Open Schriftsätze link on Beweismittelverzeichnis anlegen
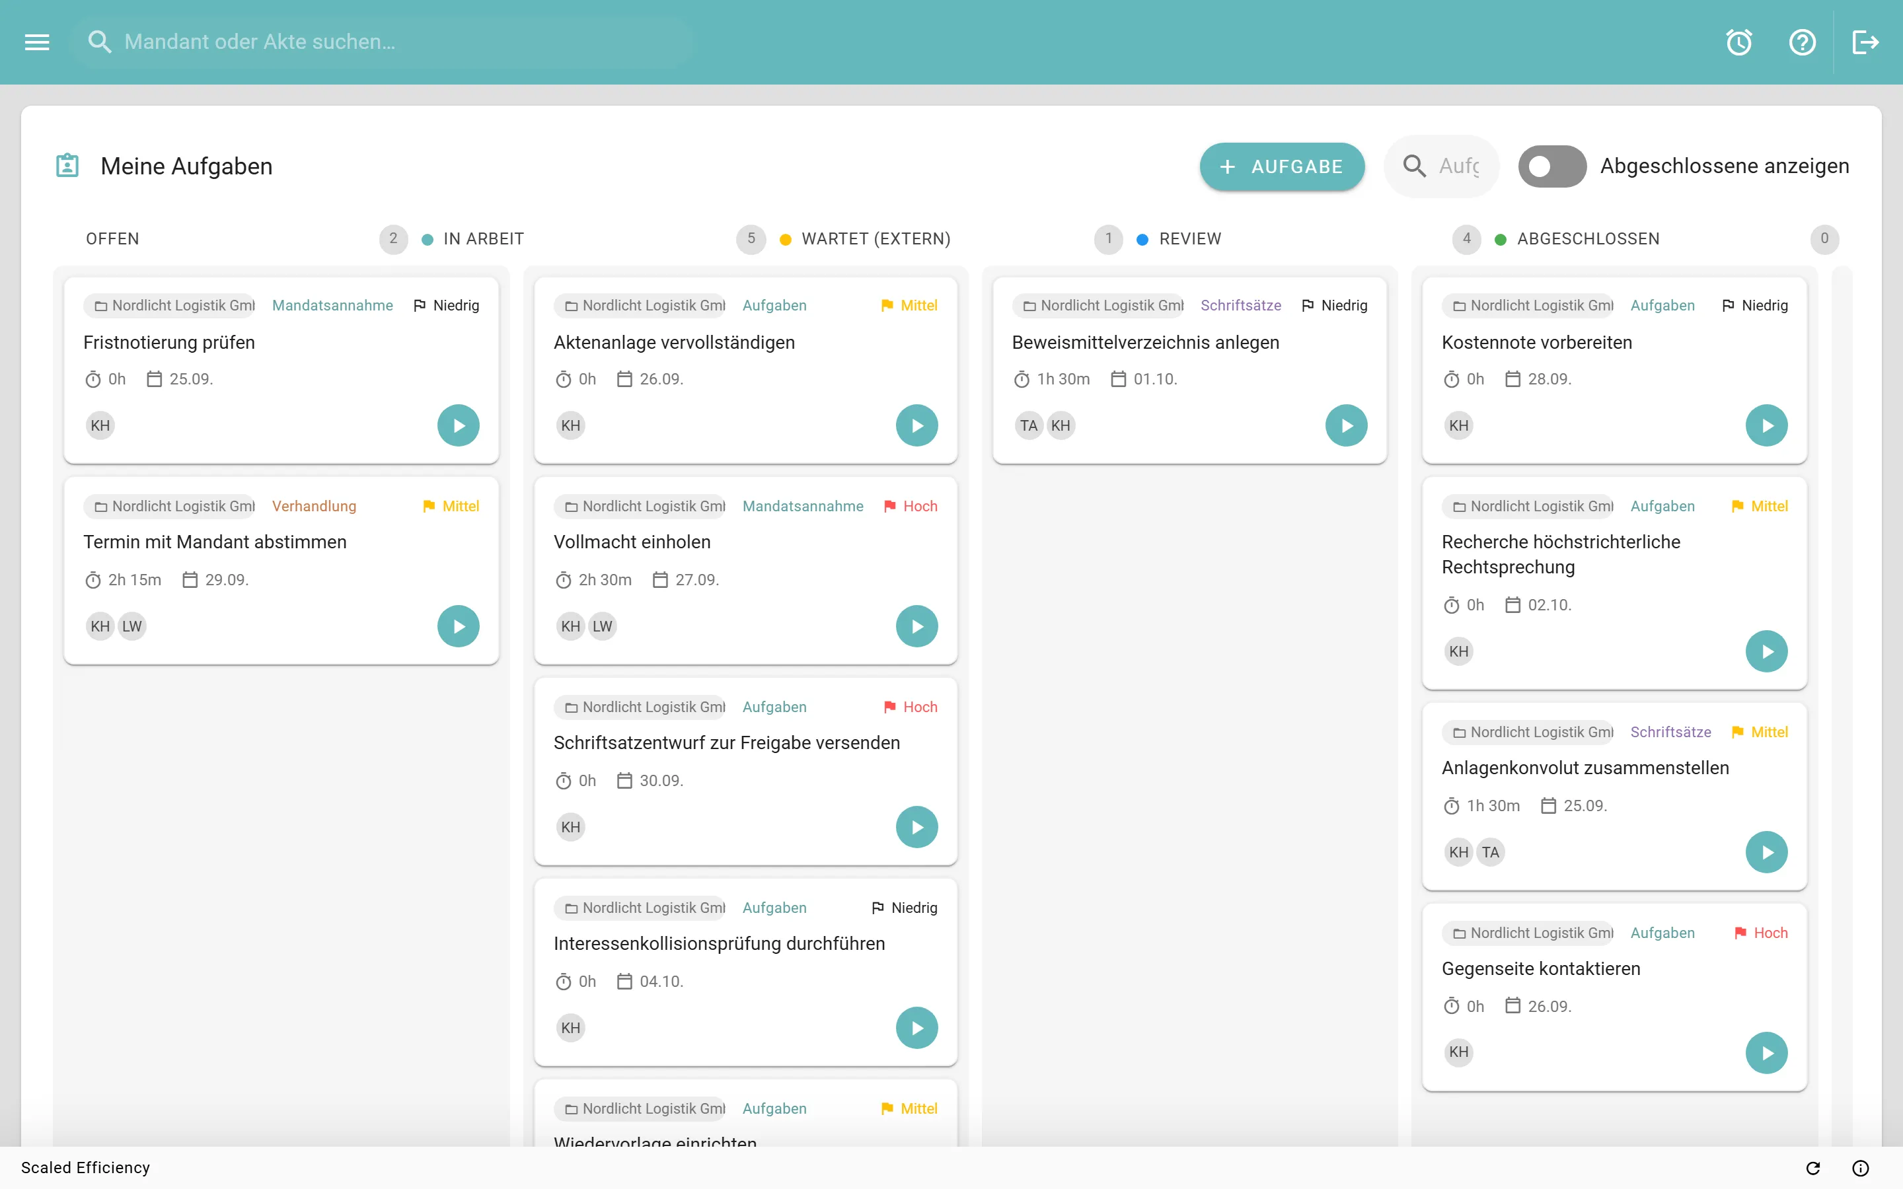The width and height of the screenshot is (1903, 1189). [x=1241, y=305]
